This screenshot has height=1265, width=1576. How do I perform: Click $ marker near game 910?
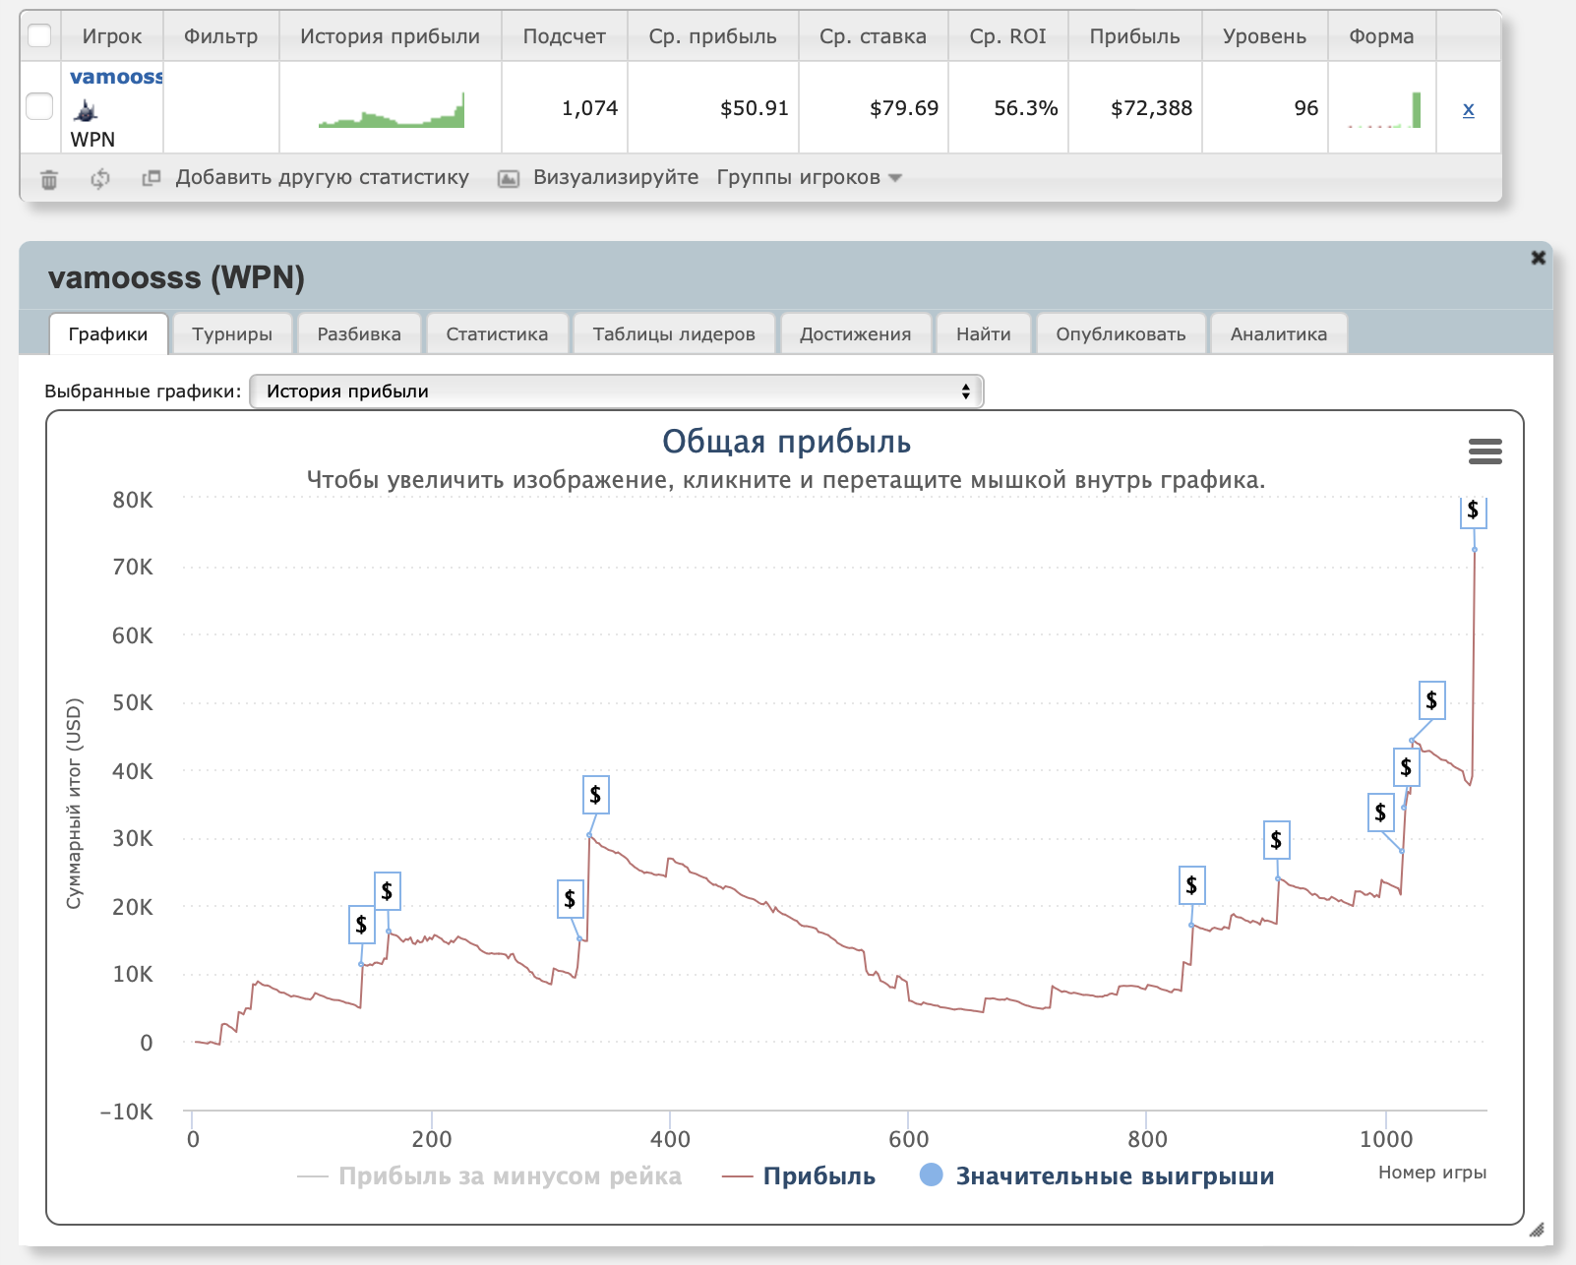[1276, 840]
